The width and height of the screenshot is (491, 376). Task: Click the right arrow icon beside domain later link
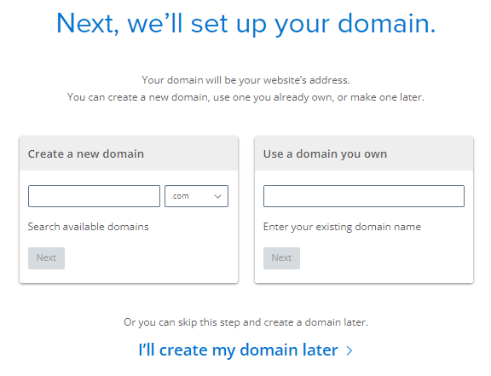point(349,350)
